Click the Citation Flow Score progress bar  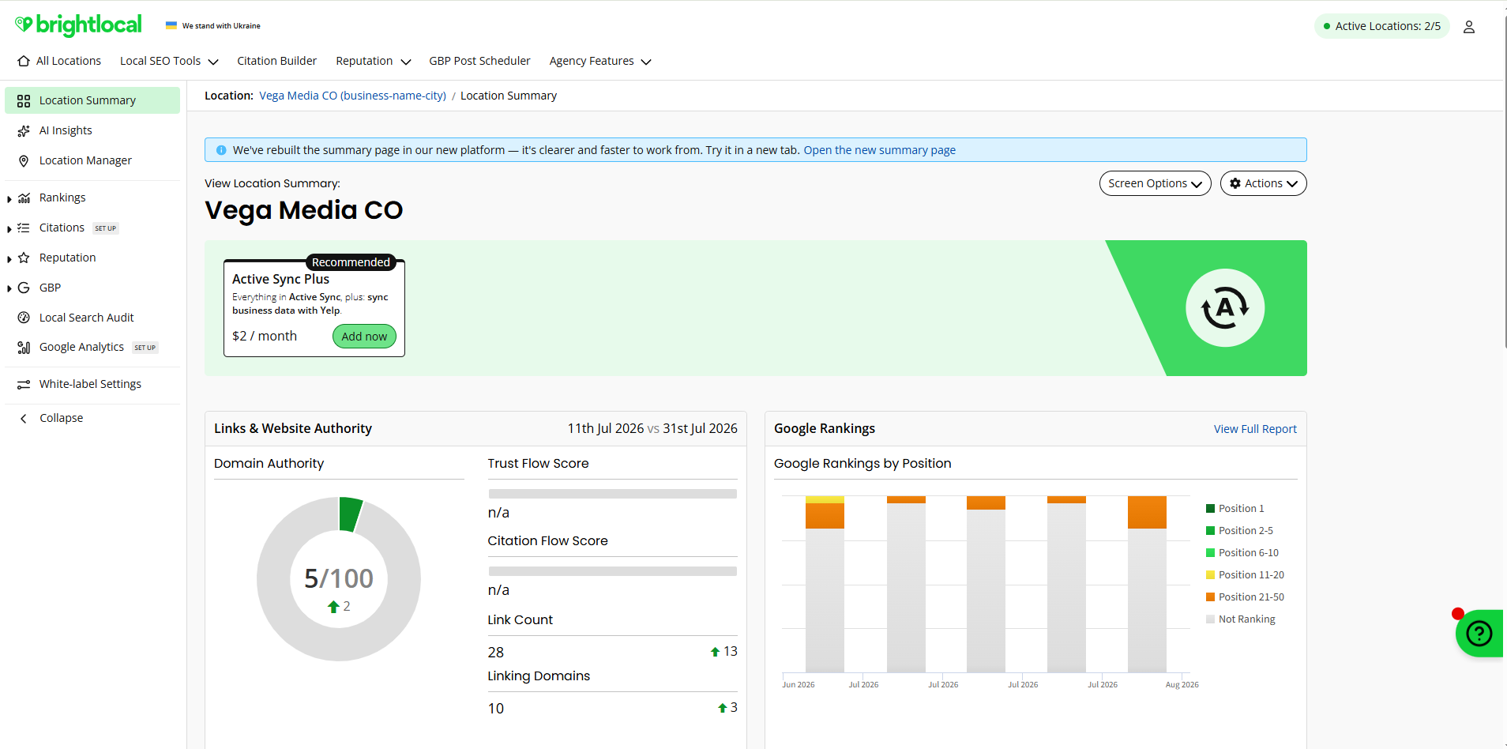612,571
